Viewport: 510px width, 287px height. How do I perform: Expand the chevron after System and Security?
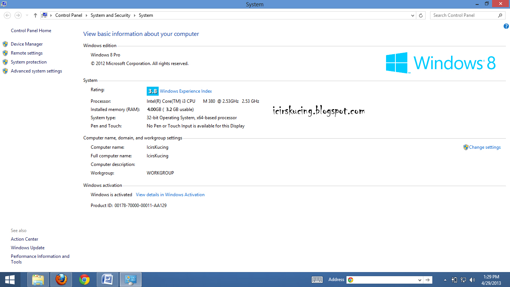(135, 15)
